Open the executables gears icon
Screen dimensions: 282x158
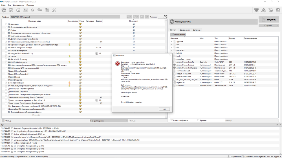click(x=40, y=10)
